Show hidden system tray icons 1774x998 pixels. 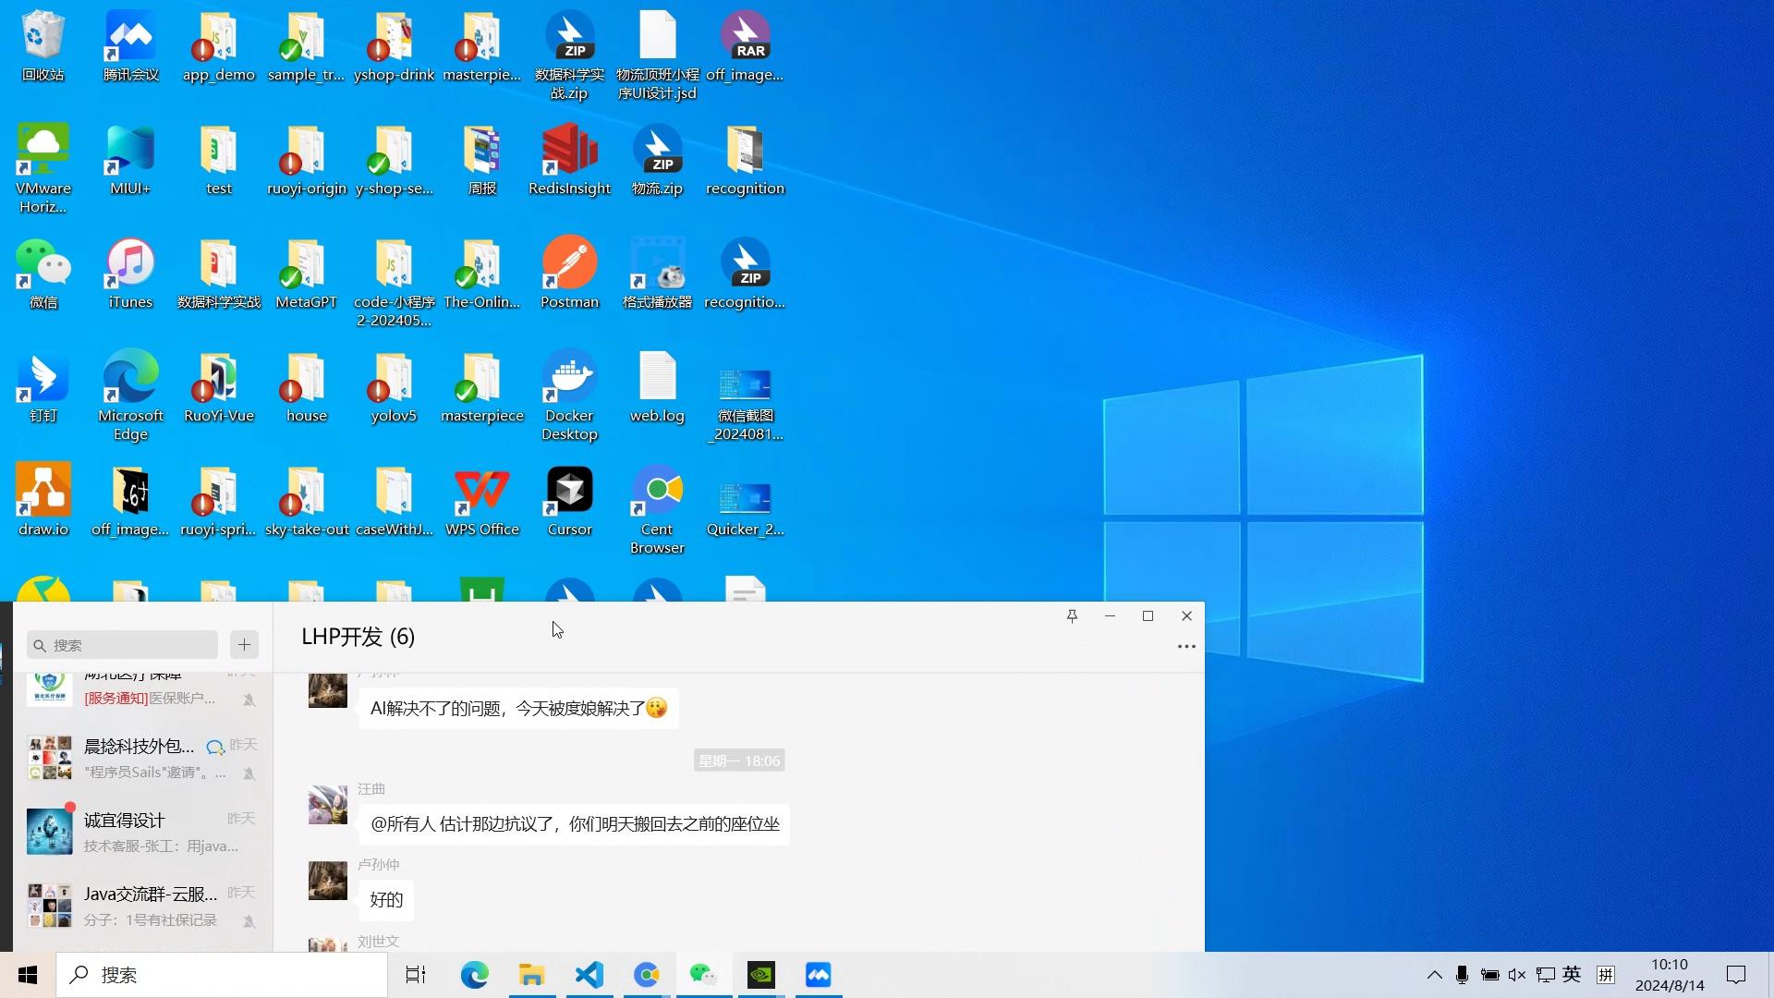point(1434,975)
